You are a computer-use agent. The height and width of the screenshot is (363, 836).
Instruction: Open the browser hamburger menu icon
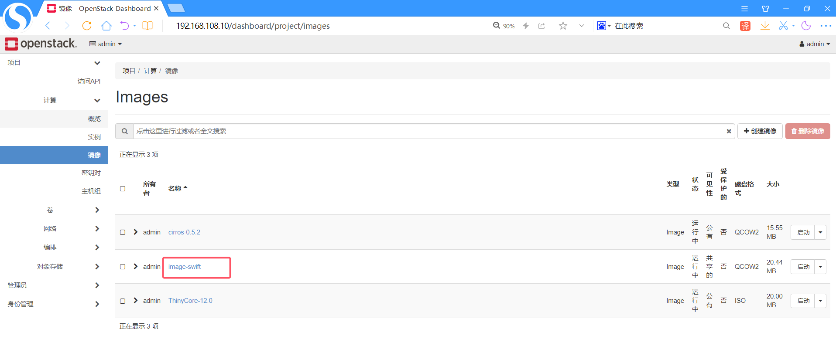(x=744, y=9)
